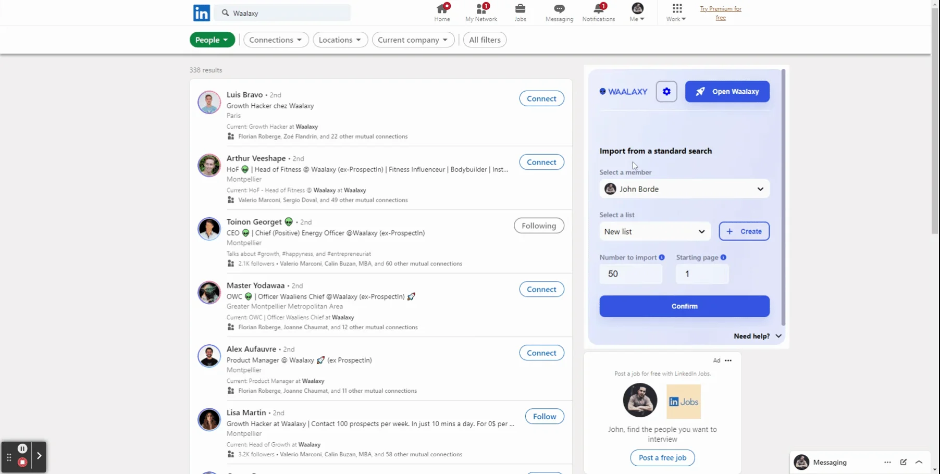This screenshot has height=474, width=940.
Task: Open the New list dropdown
Action: [654, 231]
